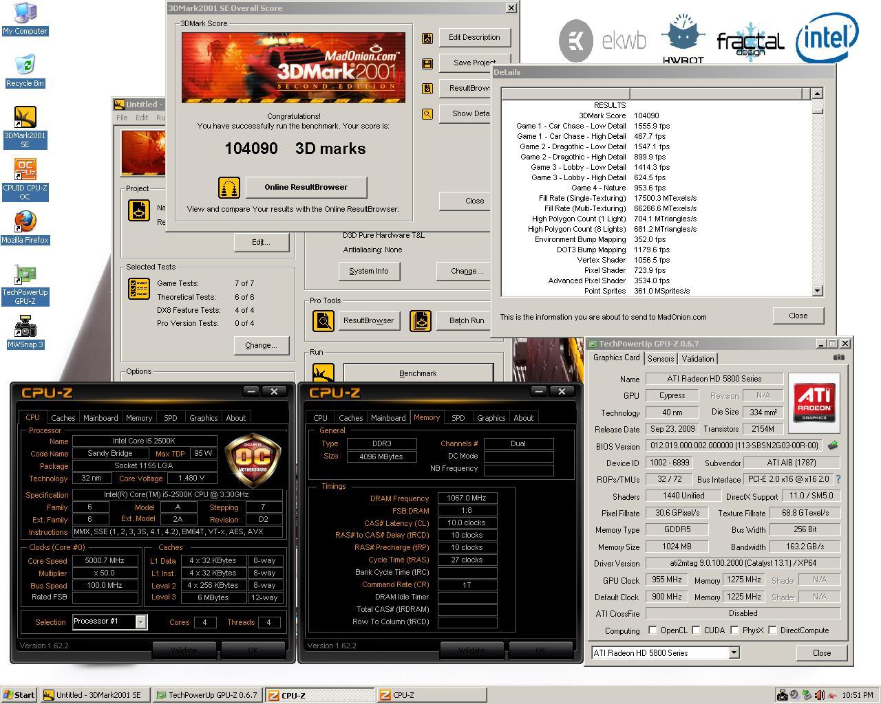Enable the PhysX checkbox in GPU-Z
The width and height of the screenshot is (881, 704).
(734, 630)
